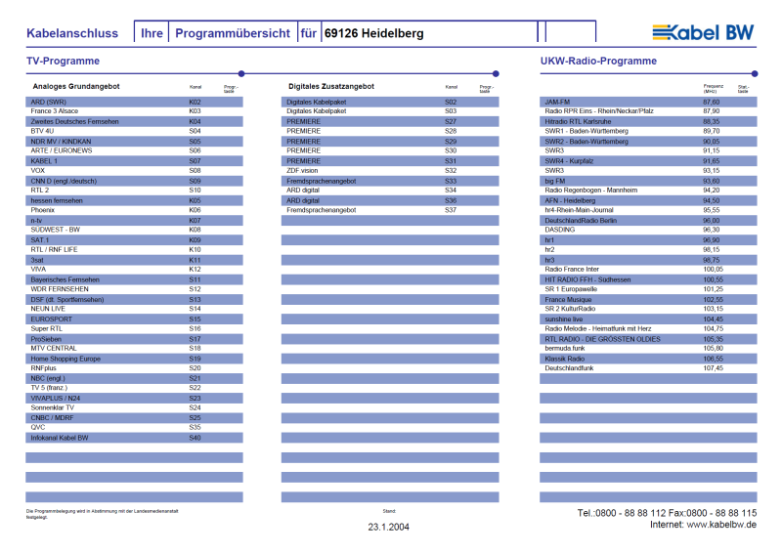Select the VOX channel row
This screenshot has height=553, width=782.
tap(134, 171)
